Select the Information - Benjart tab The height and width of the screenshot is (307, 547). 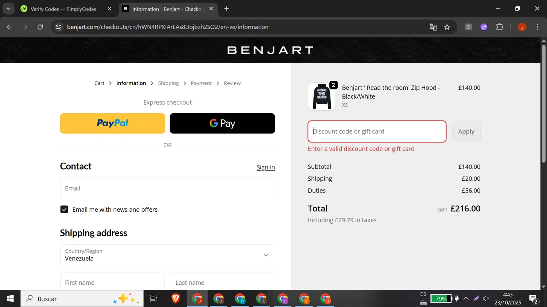pyautogui.click(x=167, y=9)
